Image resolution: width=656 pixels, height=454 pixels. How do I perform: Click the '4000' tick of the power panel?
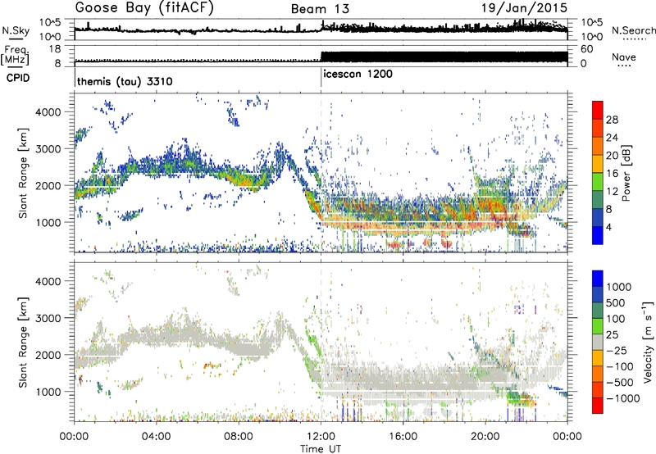[48, 112]
